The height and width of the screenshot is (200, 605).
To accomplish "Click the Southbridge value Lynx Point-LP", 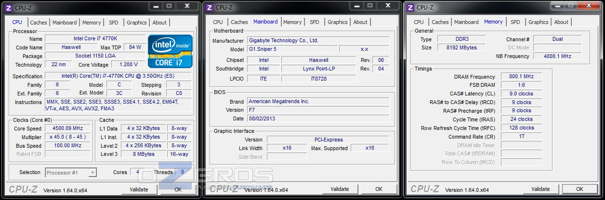I will click(x=318, y=69).
